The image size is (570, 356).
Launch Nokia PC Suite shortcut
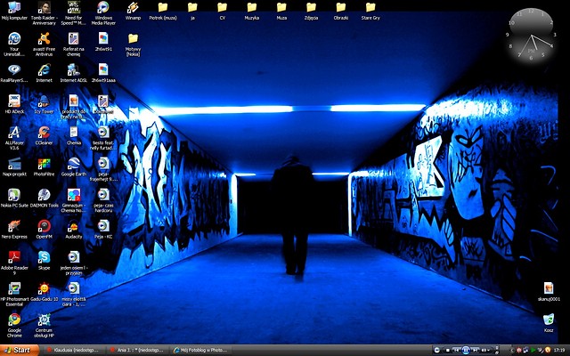pos(14,198)
